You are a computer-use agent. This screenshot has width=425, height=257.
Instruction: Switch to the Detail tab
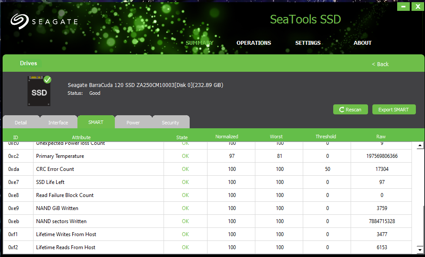coord(21,122)
